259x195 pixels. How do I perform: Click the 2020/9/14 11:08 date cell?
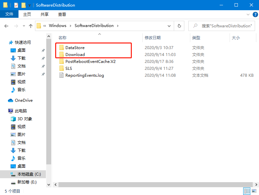pyautogui.click(x=160, y=75)
